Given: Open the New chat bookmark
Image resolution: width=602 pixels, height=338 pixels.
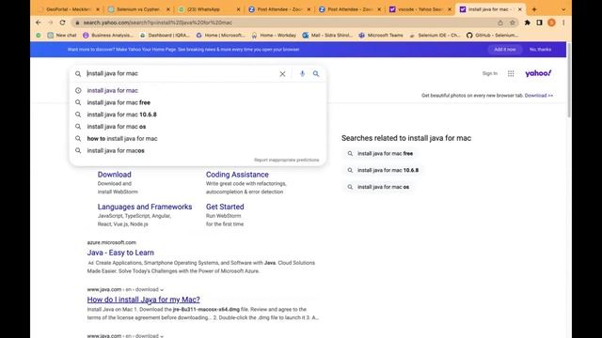Looking at the screenshot, I should tap(62, 35).
